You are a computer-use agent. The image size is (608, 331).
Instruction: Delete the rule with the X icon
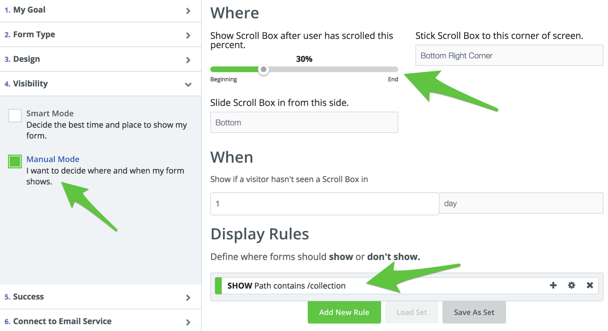[x=590, y=285]
